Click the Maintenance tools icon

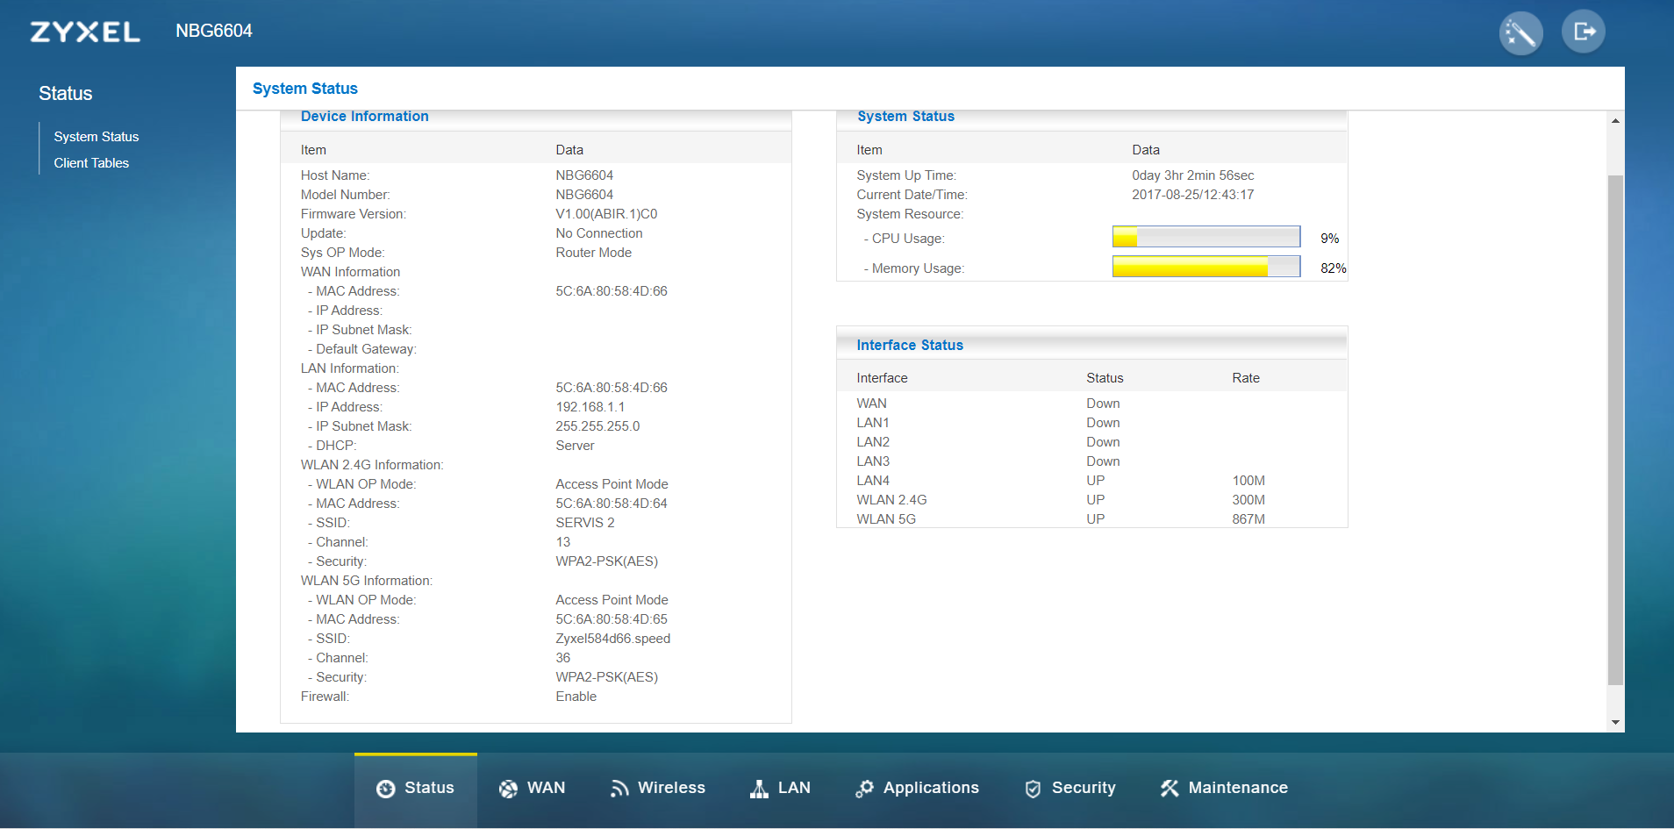(x=1170, y=789)
